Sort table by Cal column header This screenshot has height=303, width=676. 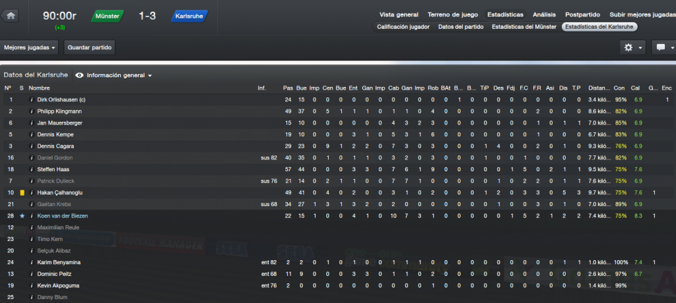click(x=635, y=88)
